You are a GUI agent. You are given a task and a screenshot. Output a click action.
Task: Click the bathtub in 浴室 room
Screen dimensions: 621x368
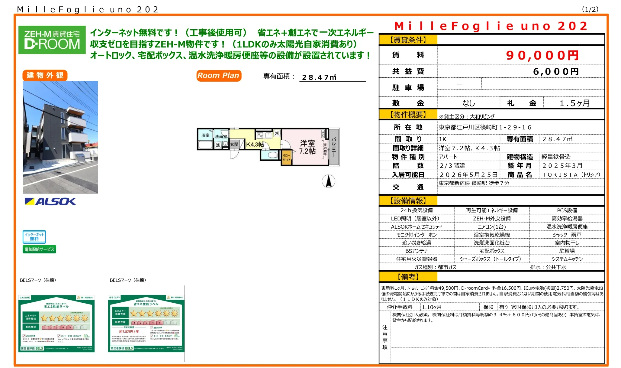coord(205,144)
